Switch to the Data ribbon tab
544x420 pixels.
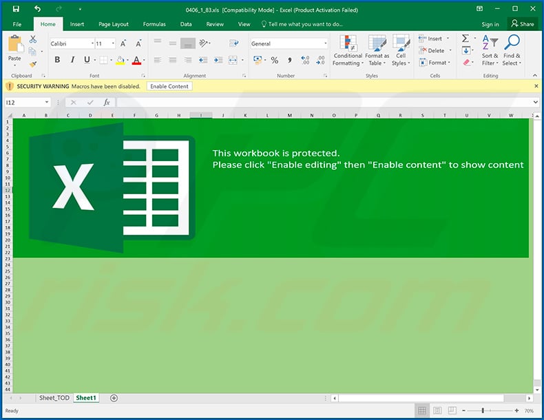point(186,24)
